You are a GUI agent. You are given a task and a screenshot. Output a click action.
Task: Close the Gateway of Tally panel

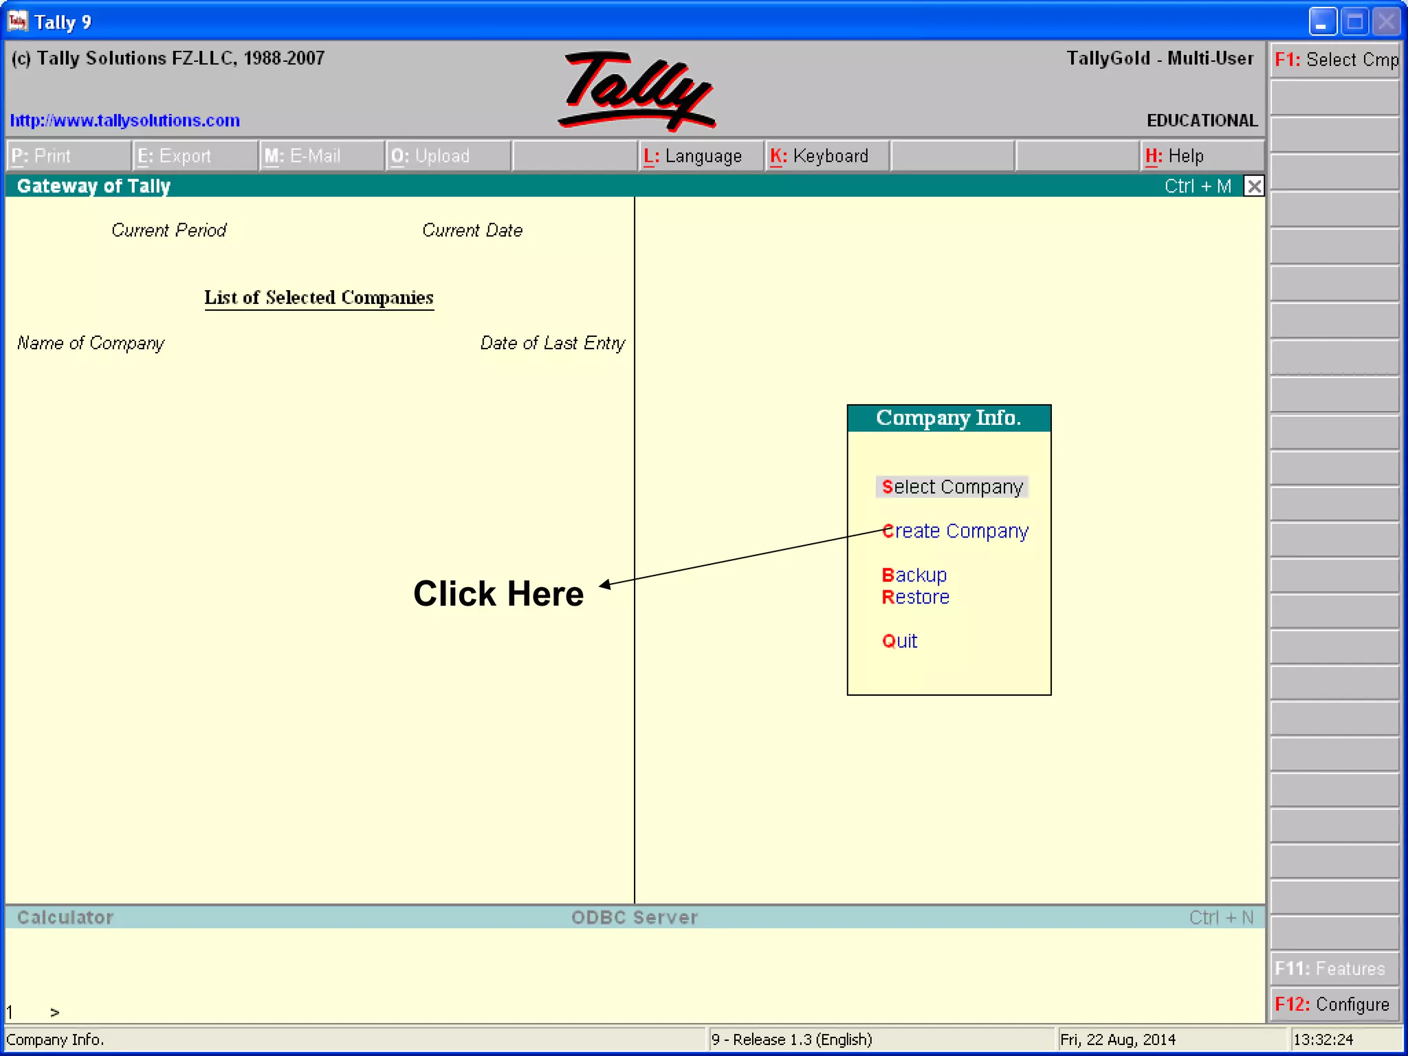1254,186
